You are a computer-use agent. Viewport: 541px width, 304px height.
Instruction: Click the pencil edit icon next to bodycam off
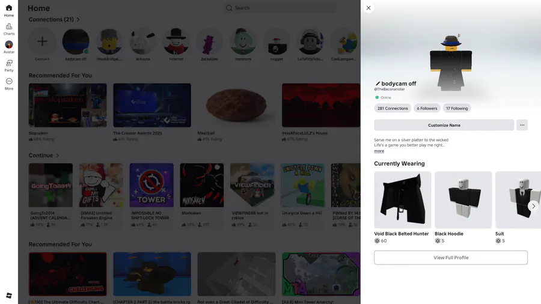(377, 84)
